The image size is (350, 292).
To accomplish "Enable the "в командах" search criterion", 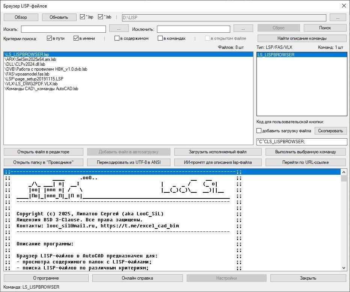I will coord(160,38).
